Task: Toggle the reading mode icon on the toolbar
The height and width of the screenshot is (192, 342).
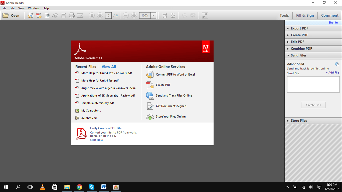Action: point(205,15)
